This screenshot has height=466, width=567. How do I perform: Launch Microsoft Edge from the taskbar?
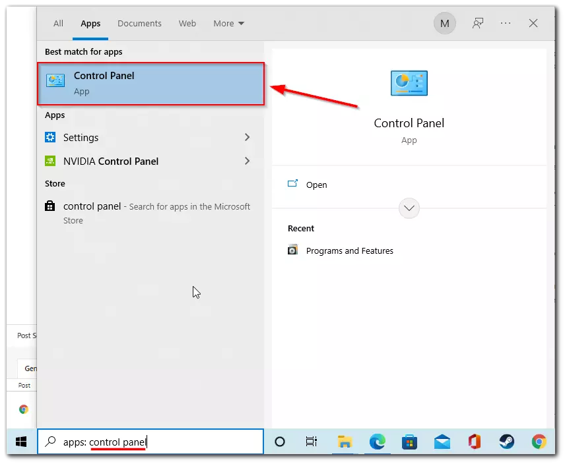tap(377, 442)
